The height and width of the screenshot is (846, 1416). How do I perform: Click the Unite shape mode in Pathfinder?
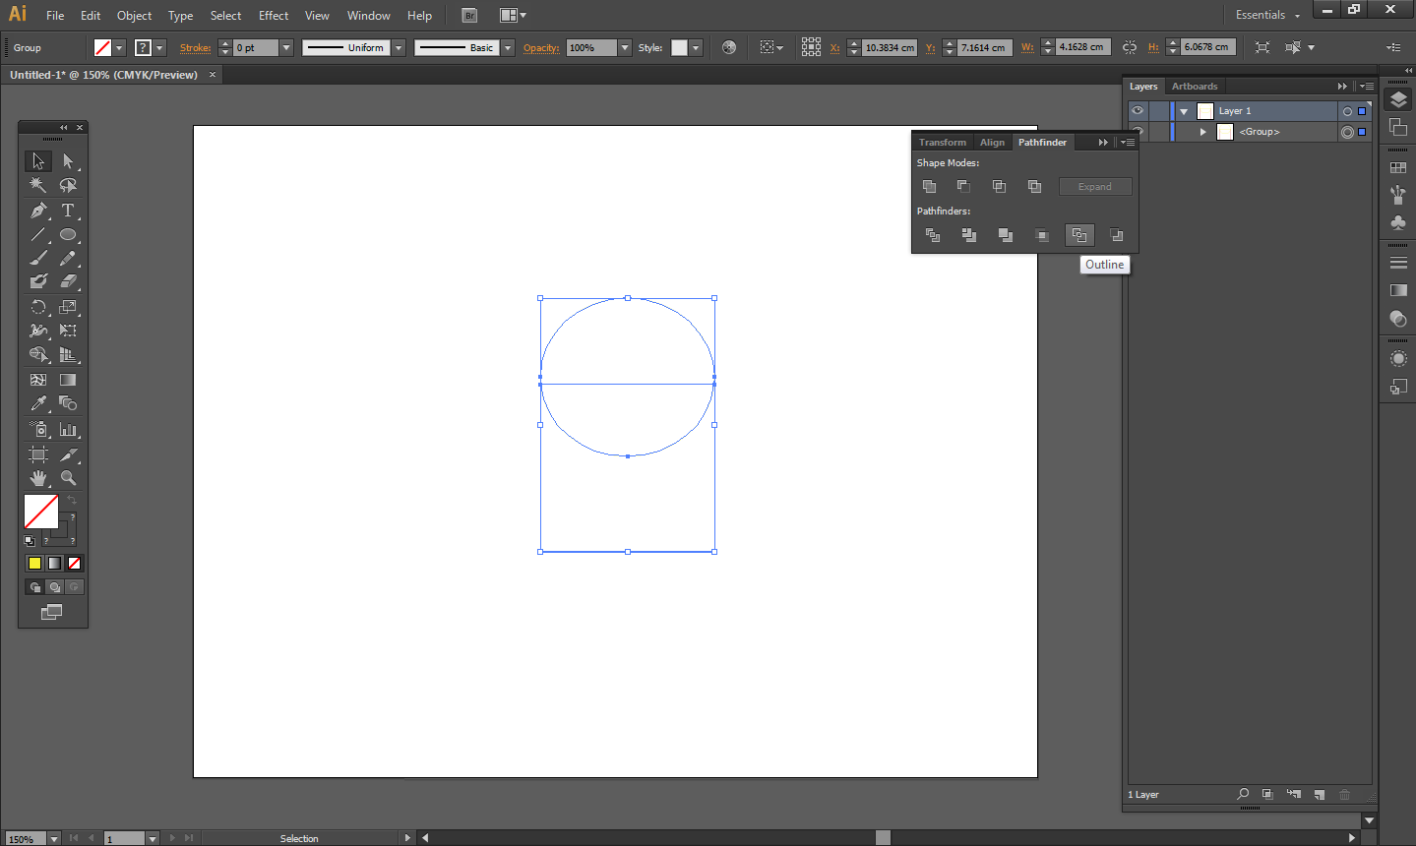point(929,186)
